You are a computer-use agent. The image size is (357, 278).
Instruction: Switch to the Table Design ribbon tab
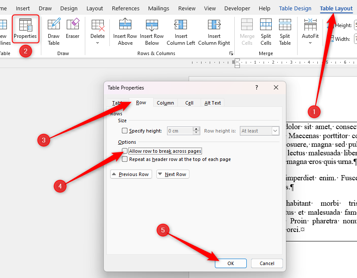pyautogui.click(x=295, y=8)
